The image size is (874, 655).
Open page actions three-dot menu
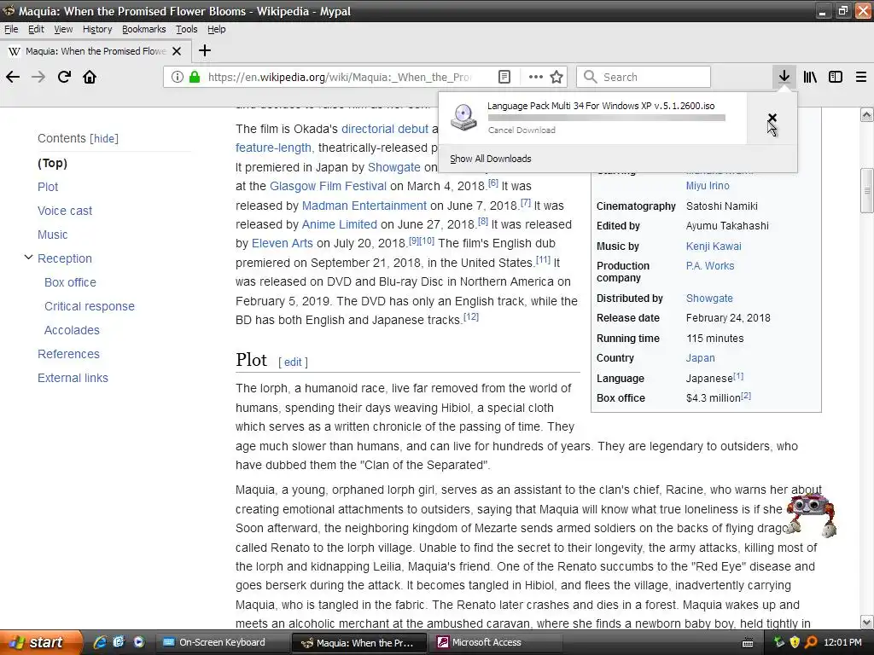pos(536,77)
